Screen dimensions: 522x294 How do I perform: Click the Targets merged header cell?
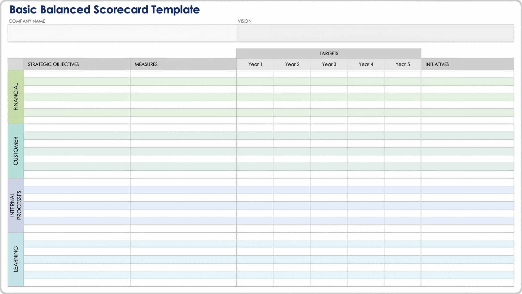point(329,53)
